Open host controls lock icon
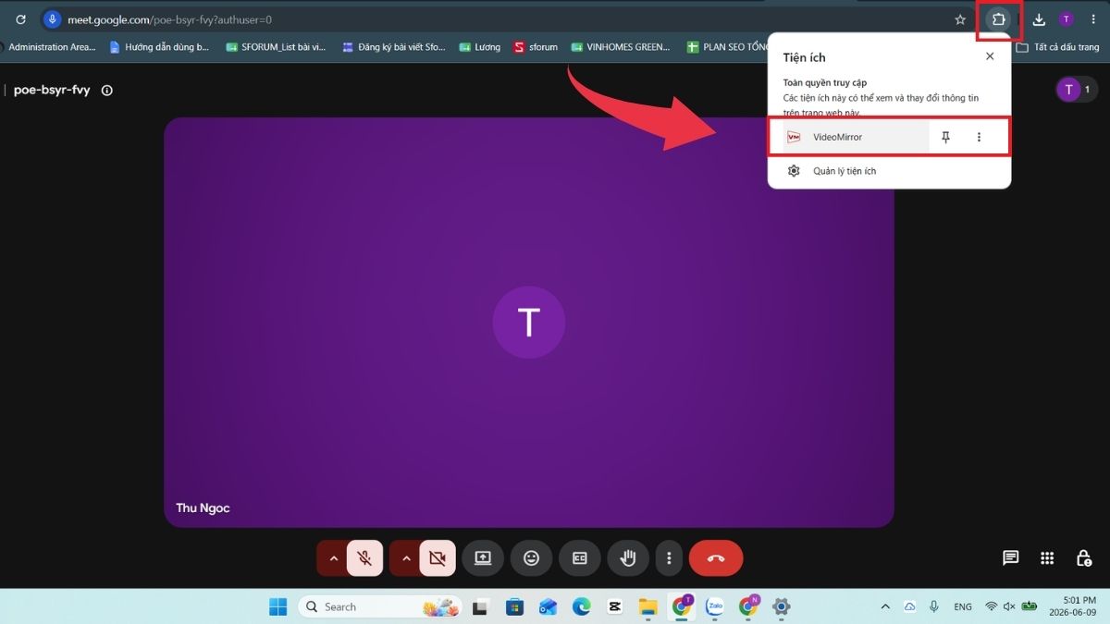Viewport: 1110px width, 624px height. click(x=1083, y=558)
